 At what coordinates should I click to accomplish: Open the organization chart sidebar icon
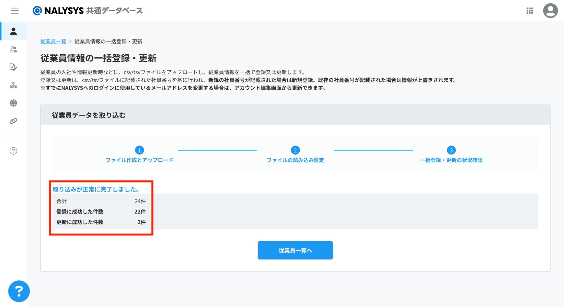pos(13,85)
